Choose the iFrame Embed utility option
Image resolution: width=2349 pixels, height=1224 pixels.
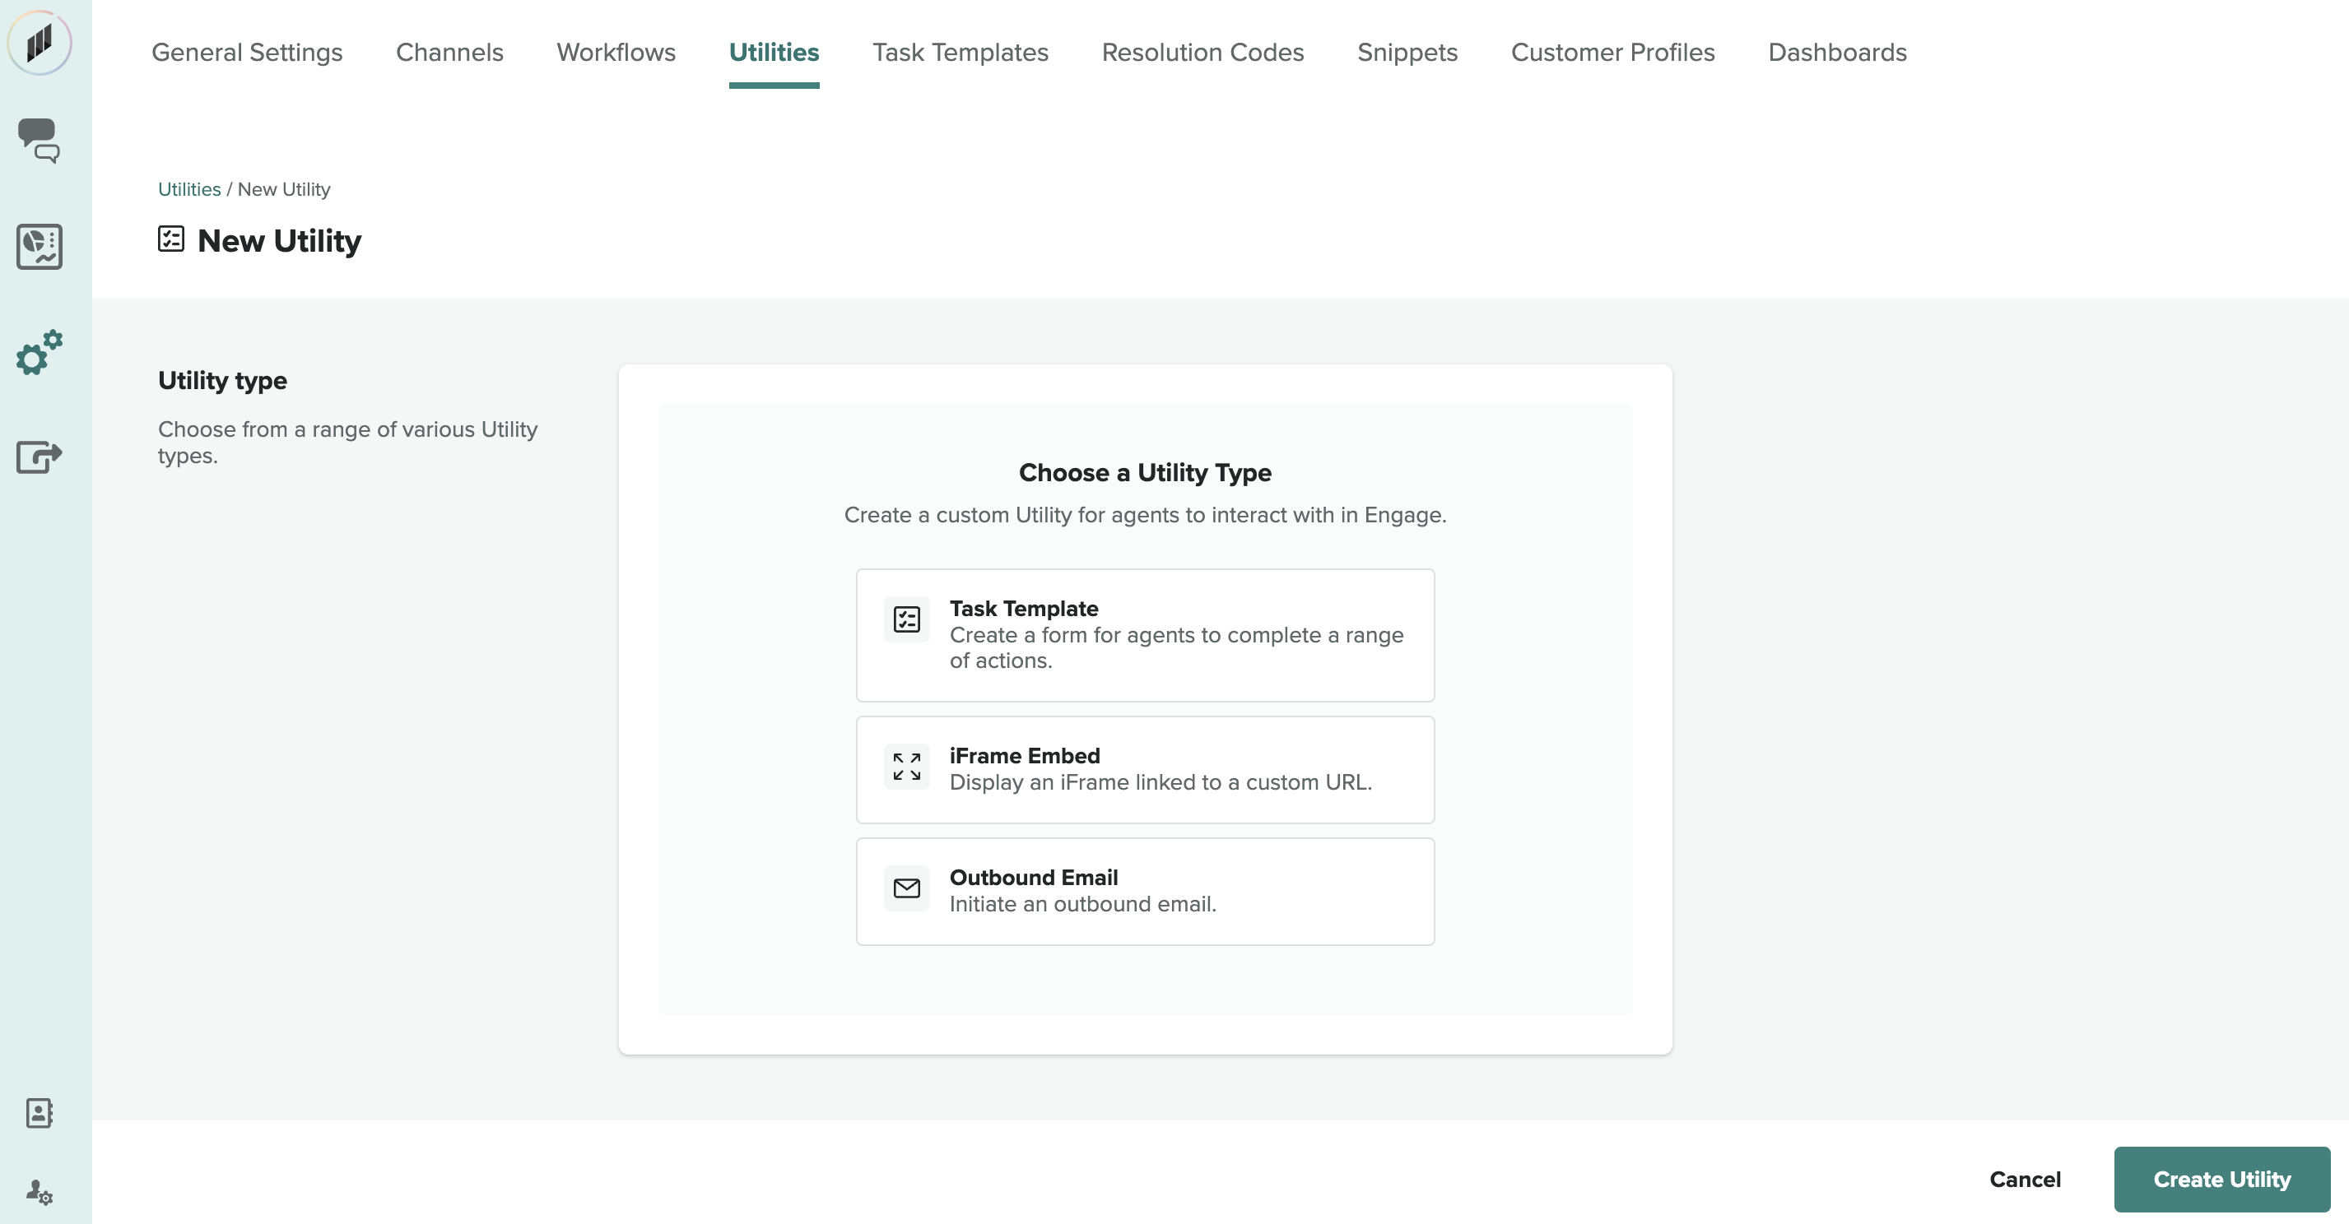coord(1144,769)
